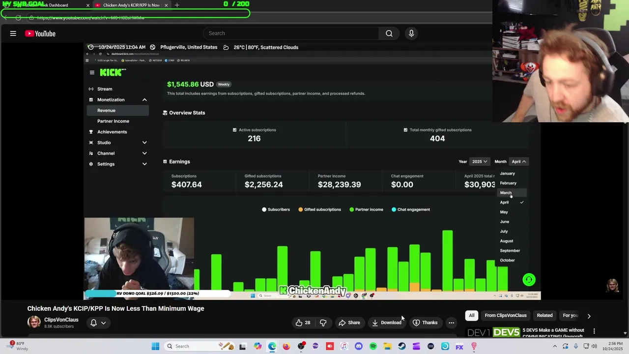Close the Chicken Andy's YouTube tab
Viewport: 629px width, 354px height.
click(x=166, y=5)
